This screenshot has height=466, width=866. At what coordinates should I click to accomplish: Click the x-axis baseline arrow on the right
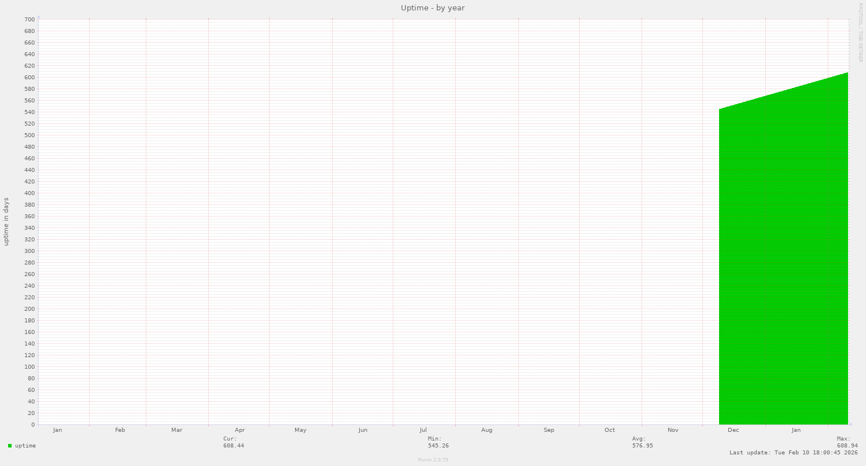coord(850,424)
